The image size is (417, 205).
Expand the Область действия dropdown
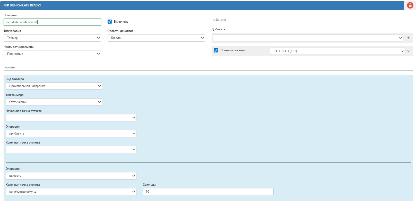(156, 38)
